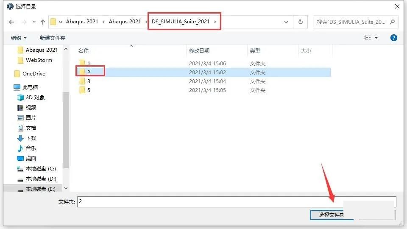Go up one folder level
Image resolution: width=407 pixels, height=229 pixels.
(43, 22)
